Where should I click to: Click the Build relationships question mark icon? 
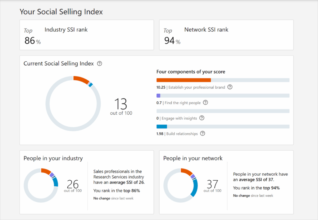tap(202, 134)
